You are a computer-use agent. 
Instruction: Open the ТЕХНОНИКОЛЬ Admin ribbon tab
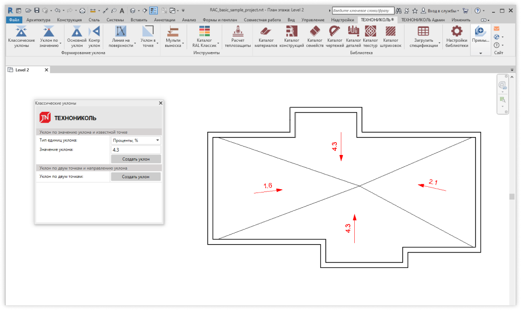[x=422, y=20]
